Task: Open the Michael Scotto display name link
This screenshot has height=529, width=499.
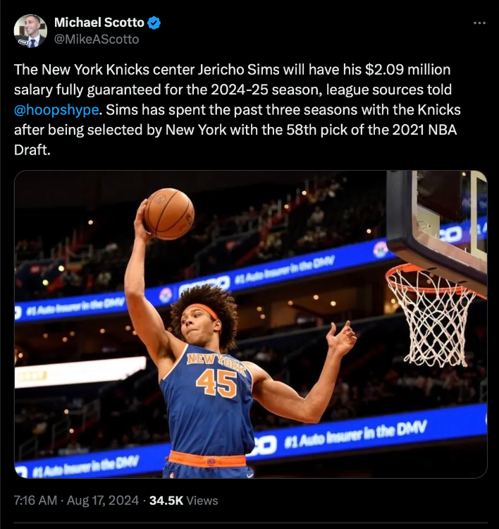Action: (x=99, y=23)
